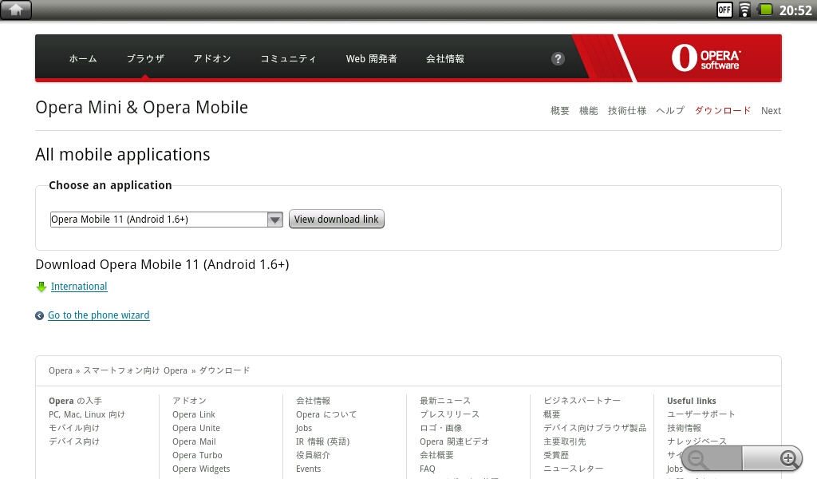Tap the Home icon in status bar
817x479 pixels.
(x=16, y=10)
